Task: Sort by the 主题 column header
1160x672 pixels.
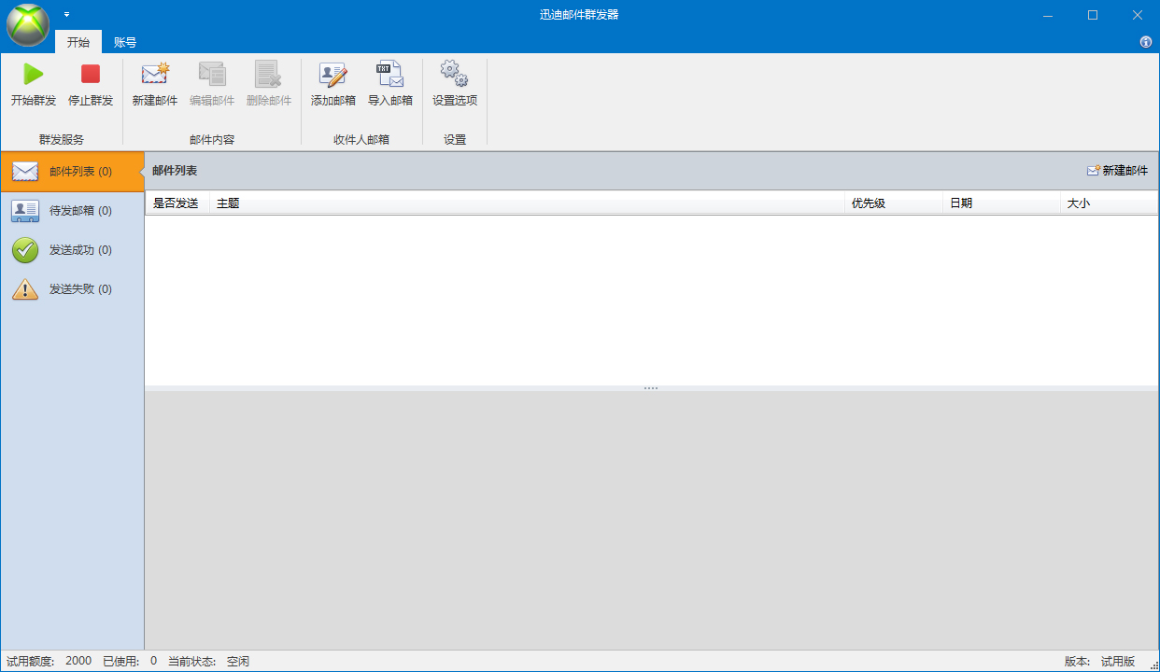Action: click(227, 203)
